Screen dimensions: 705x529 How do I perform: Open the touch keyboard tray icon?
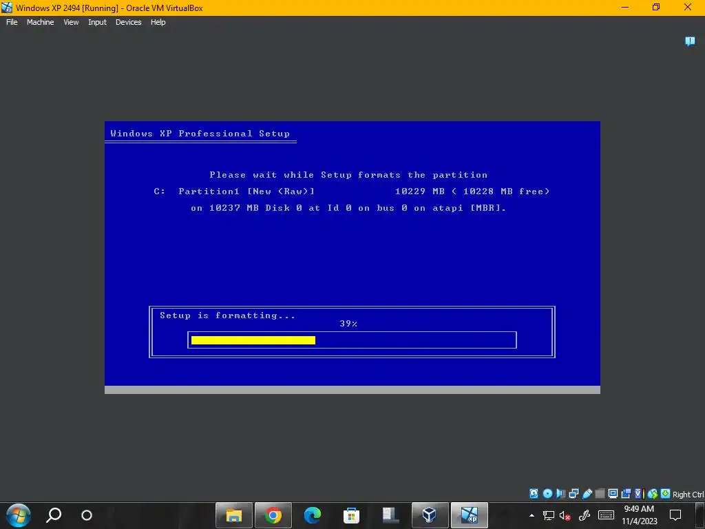(x=606, y=515)
